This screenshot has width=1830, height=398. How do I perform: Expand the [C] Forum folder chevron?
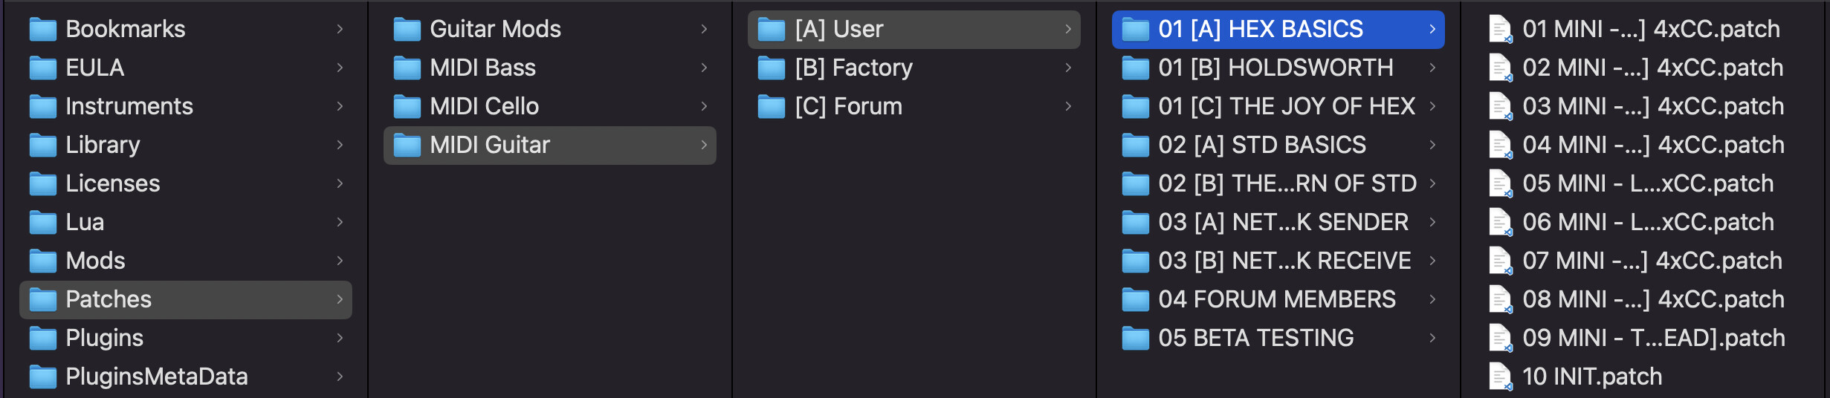tap(1068, 106)
